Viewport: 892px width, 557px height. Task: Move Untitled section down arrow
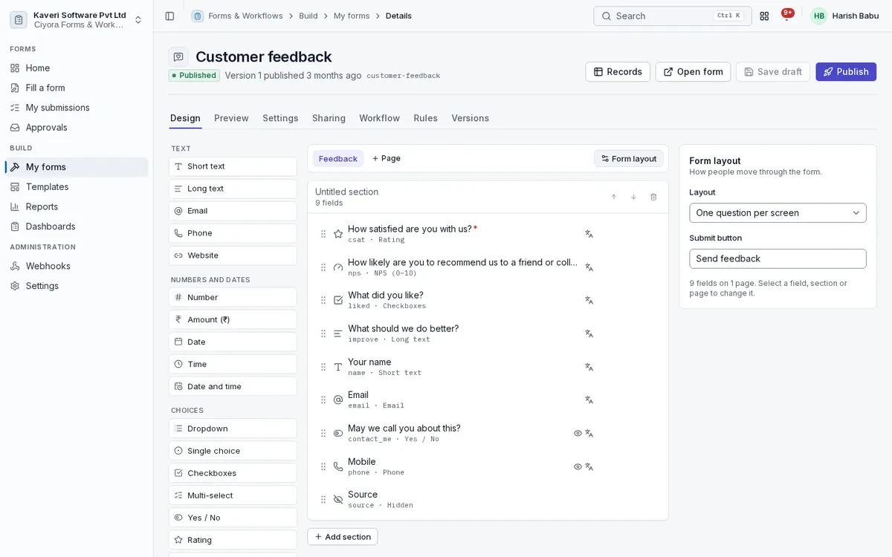634,197
